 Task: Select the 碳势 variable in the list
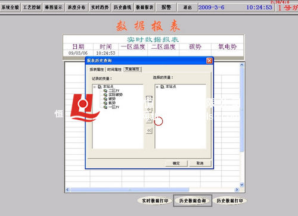(x=112, y=99)
